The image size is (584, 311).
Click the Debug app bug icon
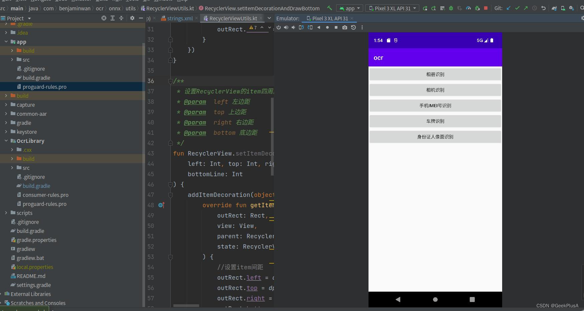451,8
